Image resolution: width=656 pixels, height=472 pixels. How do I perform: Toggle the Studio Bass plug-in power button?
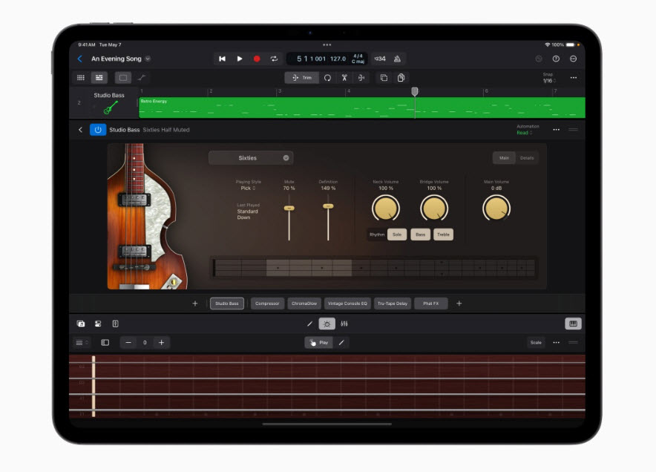(98, 130)
